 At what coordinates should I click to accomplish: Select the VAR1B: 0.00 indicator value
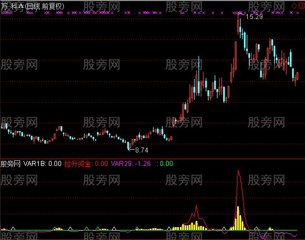click(x=43, y=164)
